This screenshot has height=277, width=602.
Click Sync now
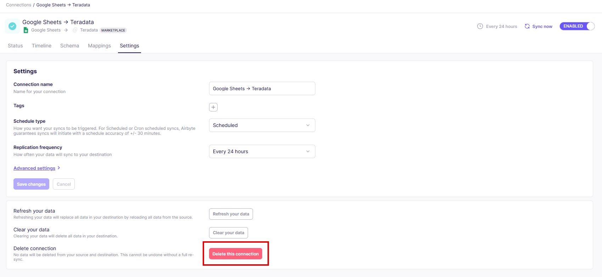tap(539, 26)
